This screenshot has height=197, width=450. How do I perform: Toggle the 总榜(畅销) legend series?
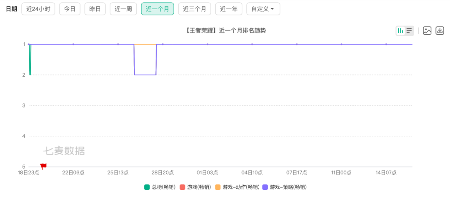160,187
